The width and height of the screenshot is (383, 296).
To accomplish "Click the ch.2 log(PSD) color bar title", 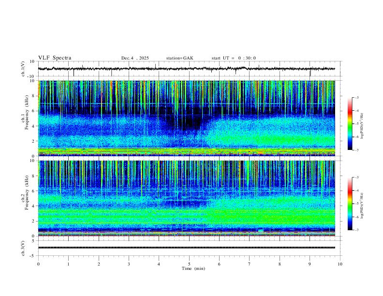I will point(362,206).
